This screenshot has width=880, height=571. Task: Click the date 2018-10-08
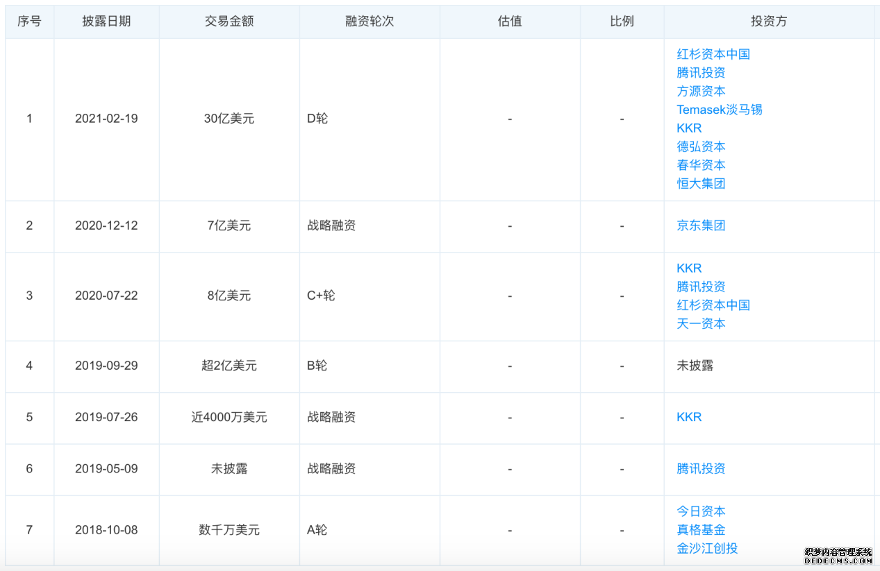tap(106, 530)
